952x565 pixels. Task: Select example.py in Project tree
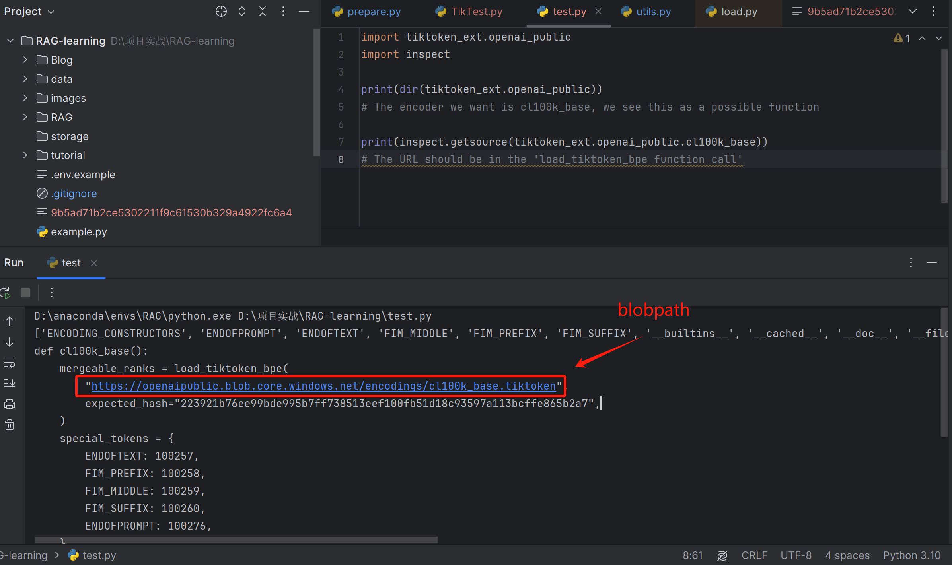(x=72, y=231)
